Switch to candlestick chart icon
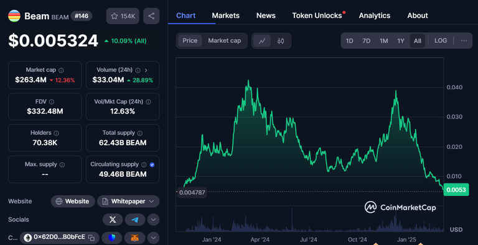Image resolution: width=478 pixels, height=245 pixels. (281, 41)
